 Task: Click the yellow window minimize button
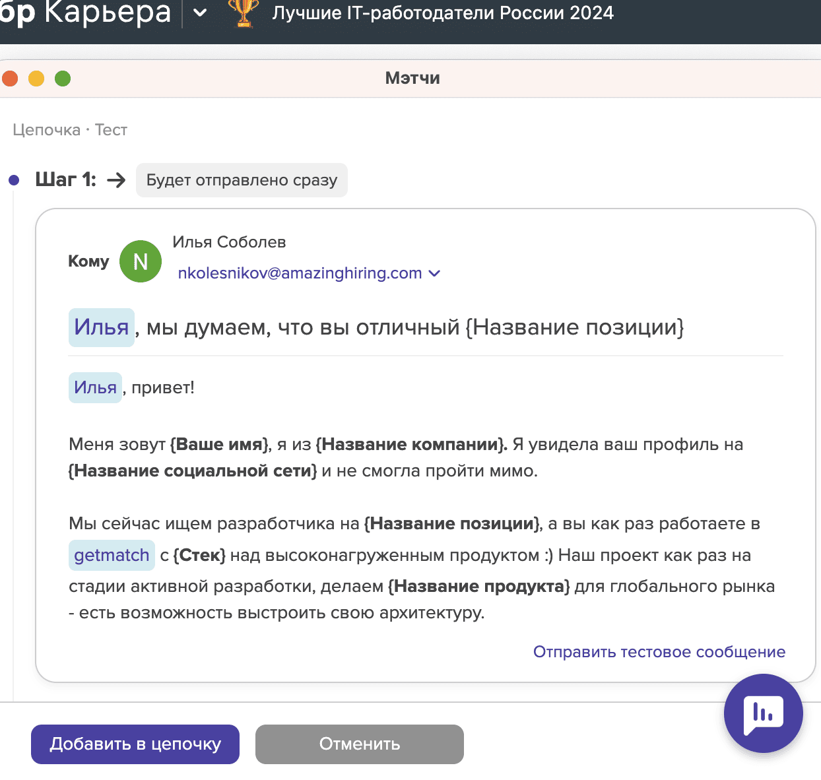coord(36,79)
